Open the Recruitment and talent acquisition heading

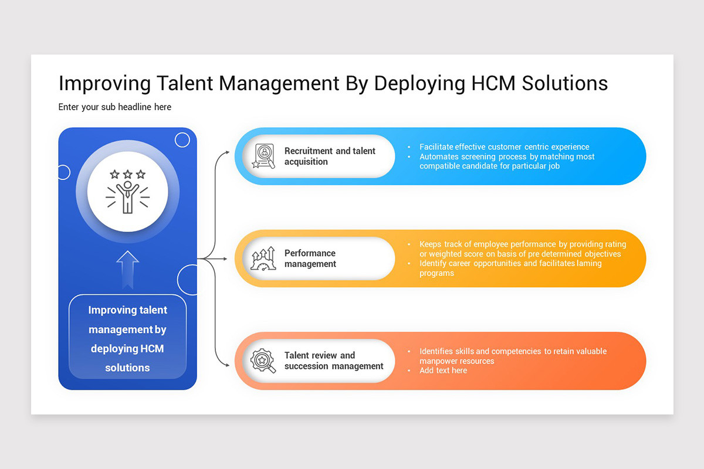click(x=330, y=157)
